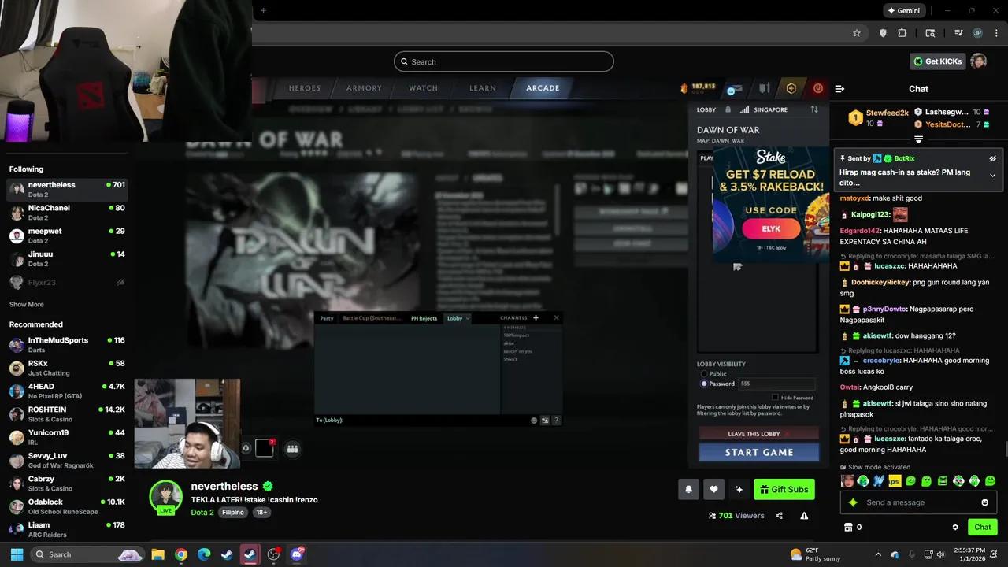Open Chrome from the taskbar

[x=181, y=554]
